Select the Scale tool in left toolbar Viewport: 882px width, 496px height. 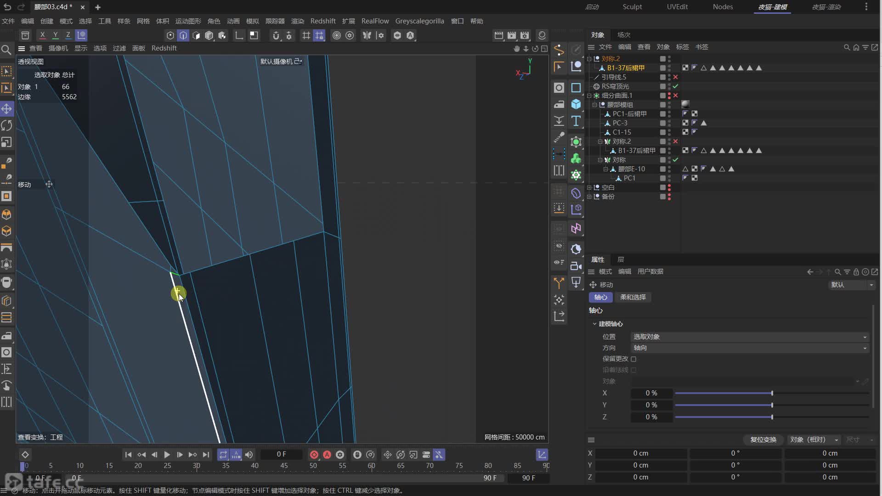click(6, 142)
